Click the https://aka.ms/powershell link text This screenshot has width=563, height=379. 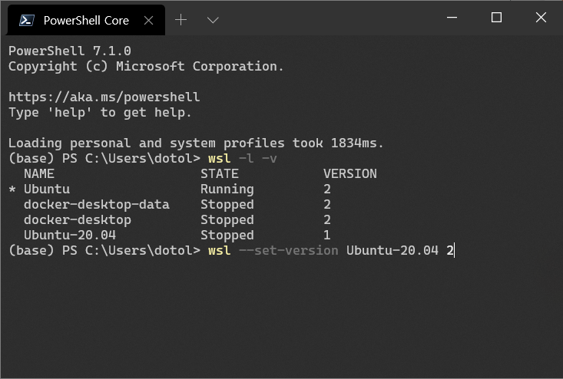pyautogui.click(x=104, y=97)
